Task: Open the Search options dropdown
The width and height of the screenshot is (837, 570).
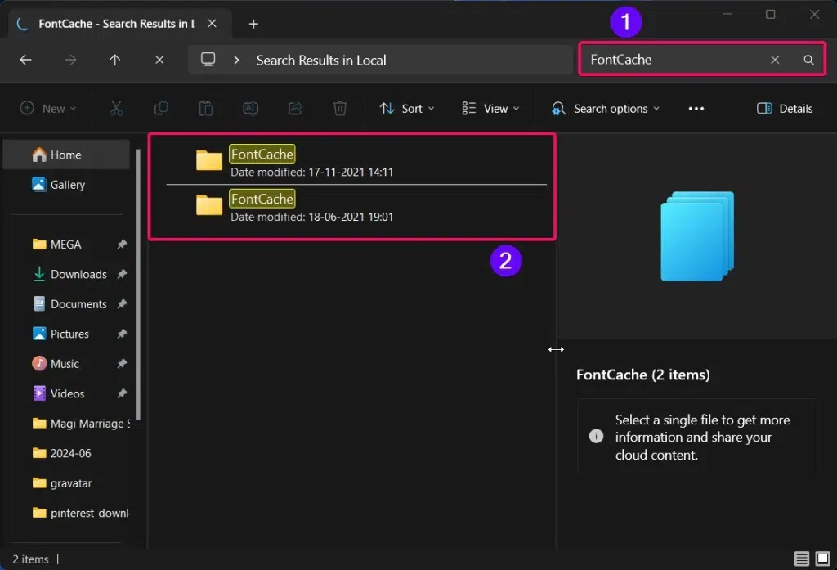Action: [606, 109]
